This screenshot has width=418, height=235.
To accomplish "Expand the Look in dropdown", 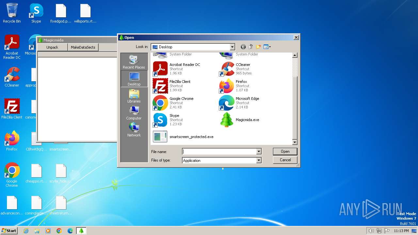I will tap(232, 47).
